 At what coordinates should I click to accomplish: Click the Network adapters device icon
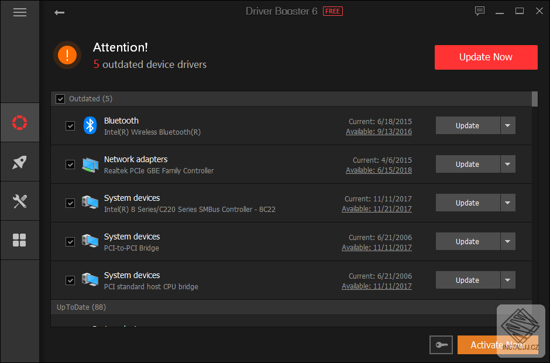point(90,165)
